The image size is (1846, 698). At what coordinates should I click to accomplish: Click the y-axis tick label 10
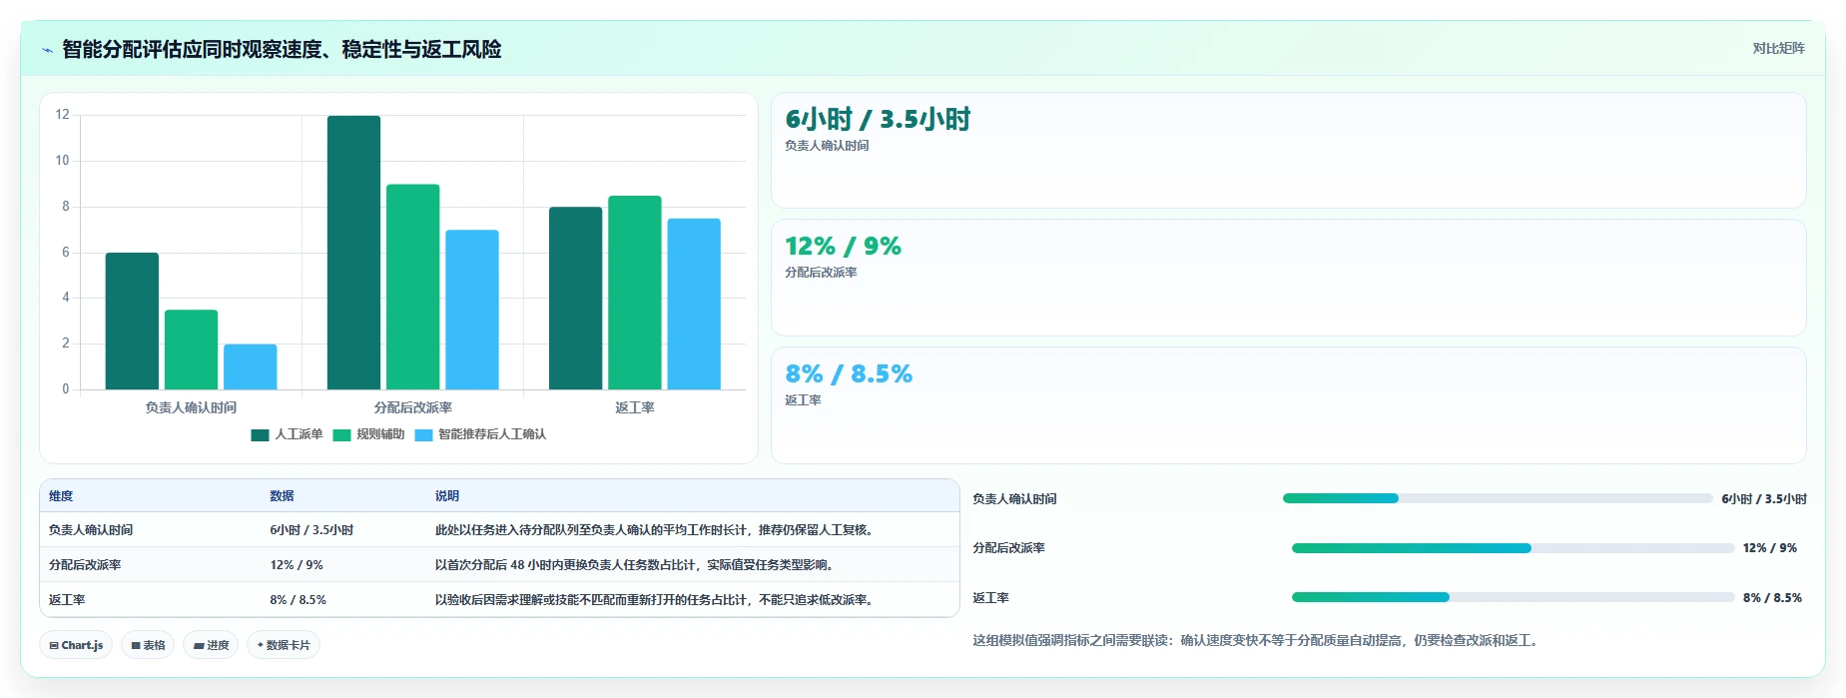[62, 161]
